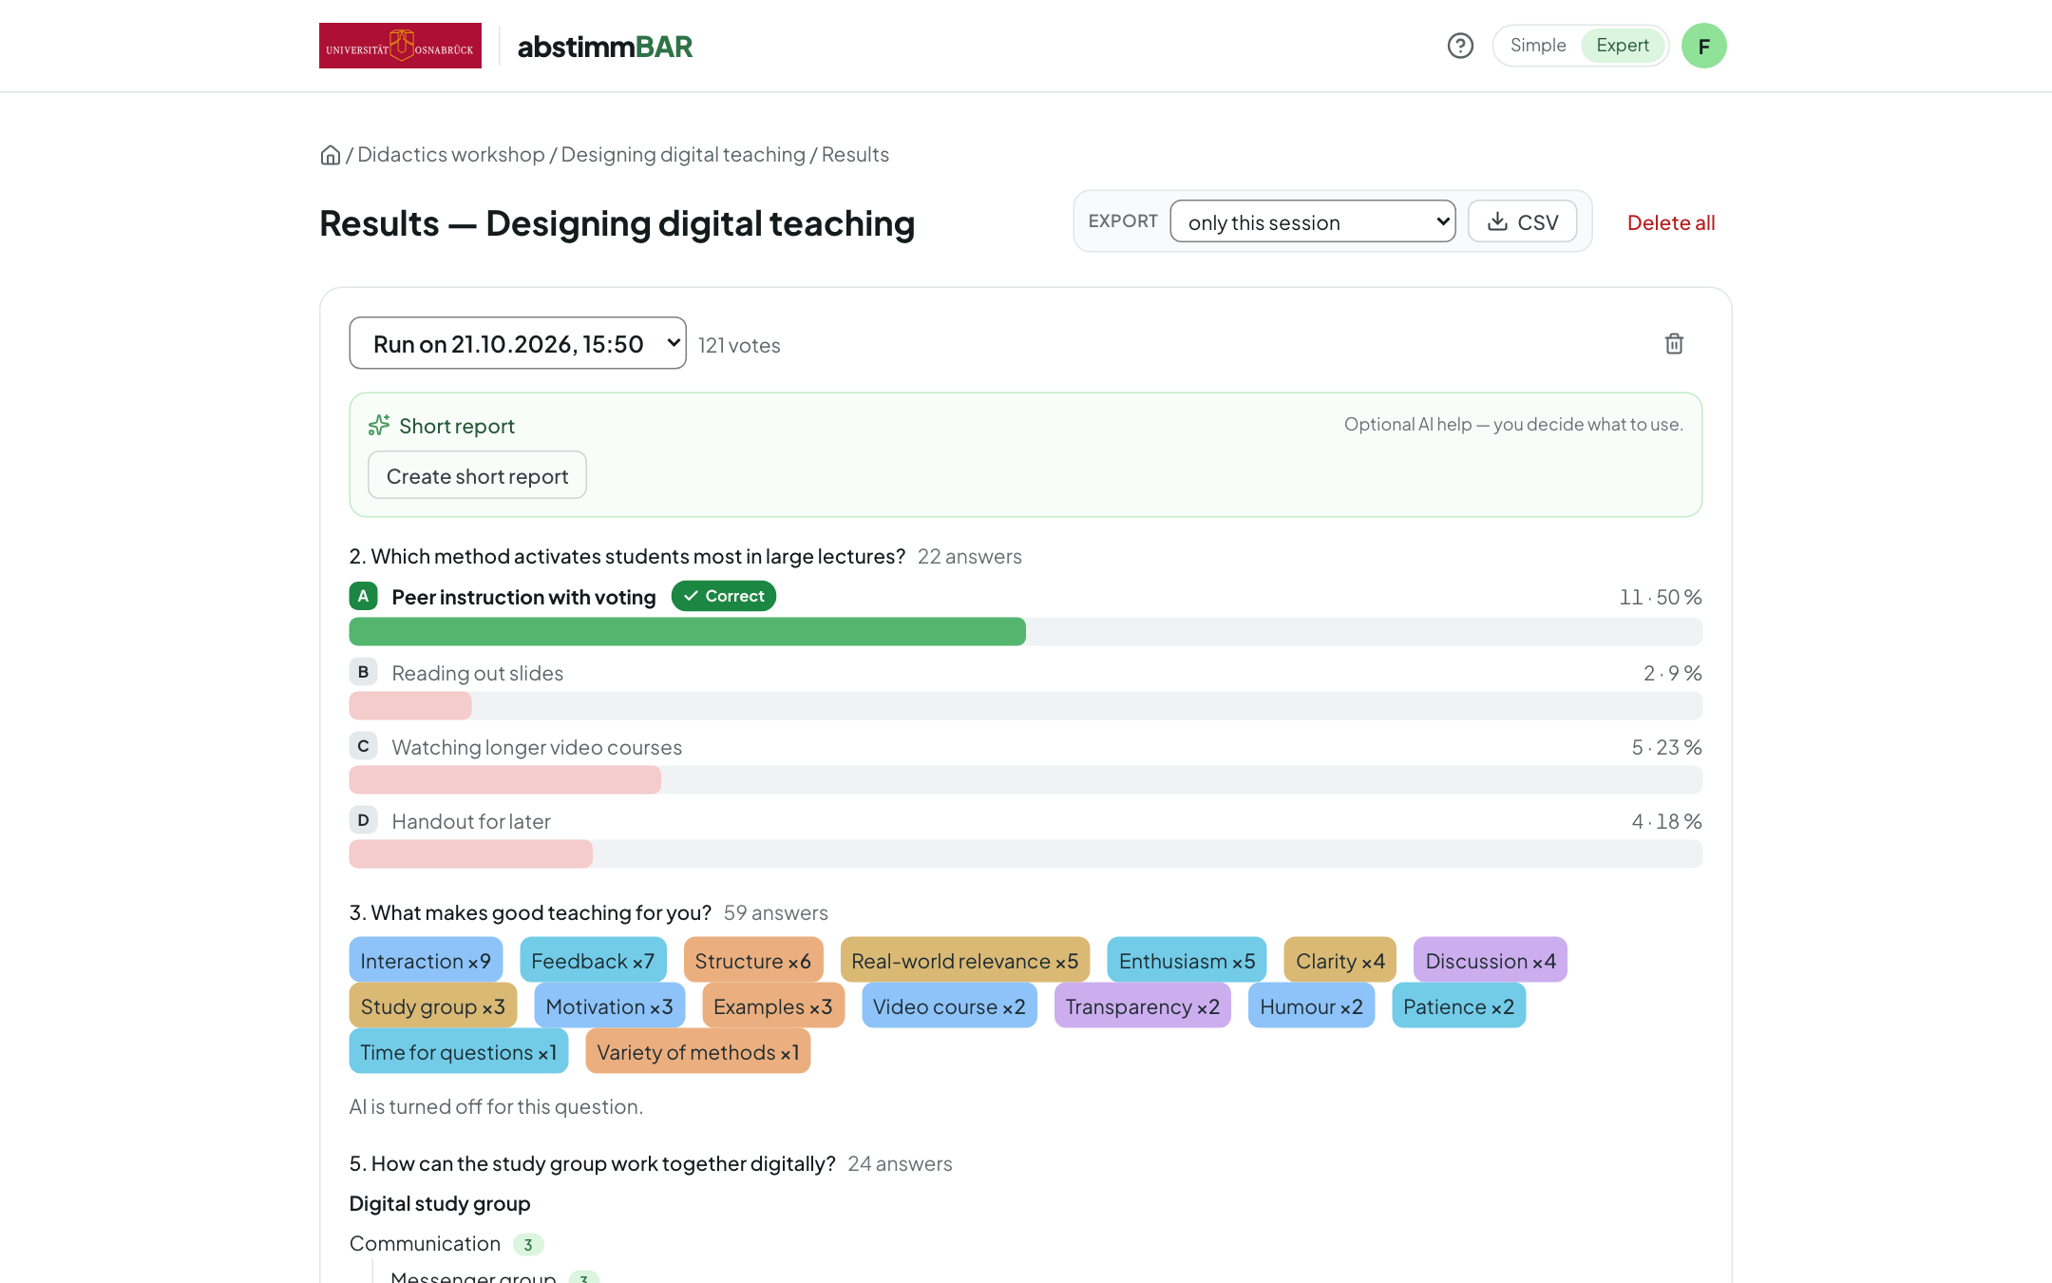The image size is (2052, 1283).
Task: Click the green Peer instruction result bar
Action: pyautogui.click(x=687, y=632)
